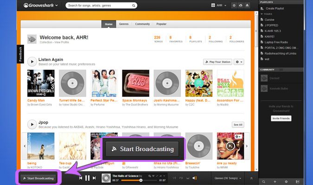Skip to the next track
Image resolution: width=313 pixels, height=185 pixels.
coord(94,178)
